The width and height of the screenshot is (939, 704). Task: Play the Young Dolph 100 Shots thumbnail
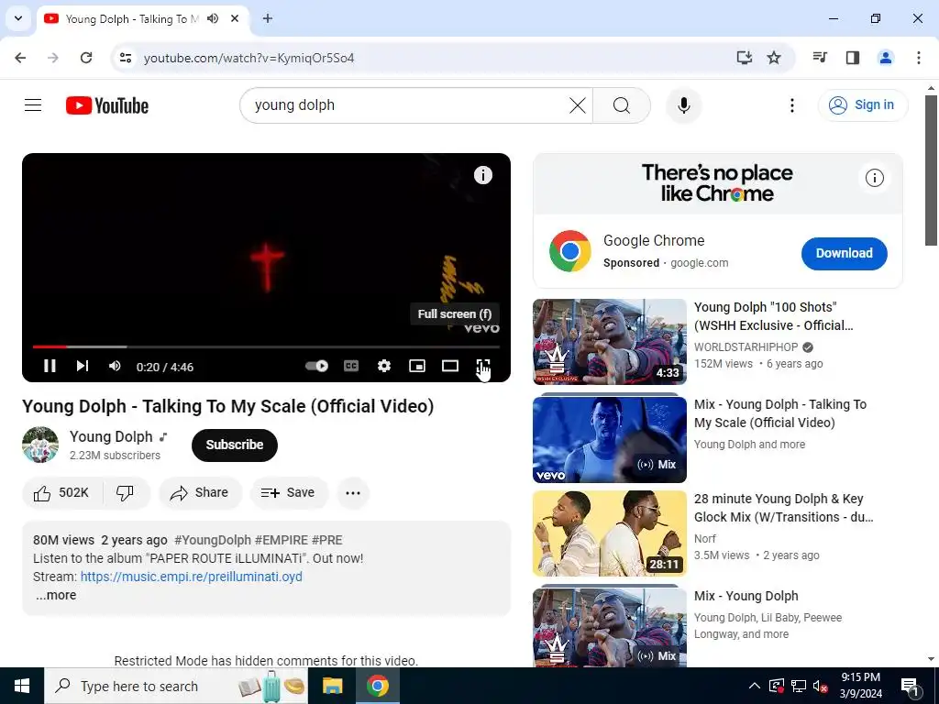pos(609,341)
